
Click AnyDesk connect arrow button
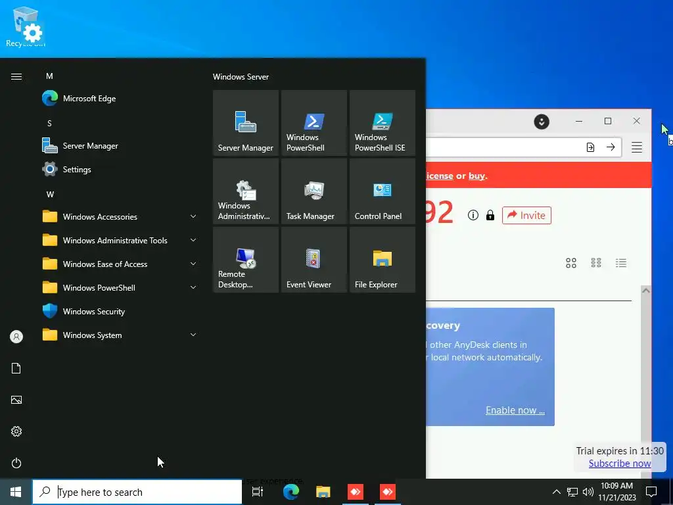(x=611, y=147)
